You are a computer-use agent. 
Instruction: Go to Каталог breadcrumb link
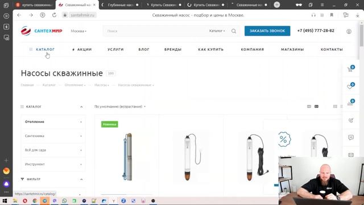pos(49,85)
